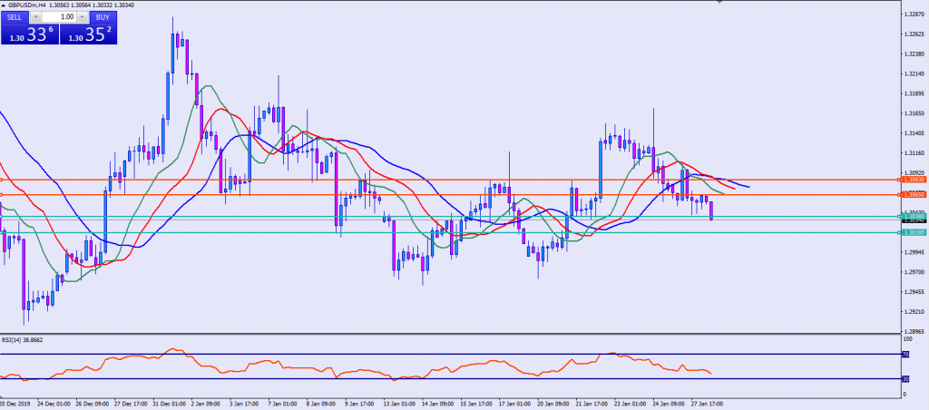The width and height of the screenshot is (929, 410).
Task: Click the lot size field showing 1.00
Action: click(x=60, y=16)
